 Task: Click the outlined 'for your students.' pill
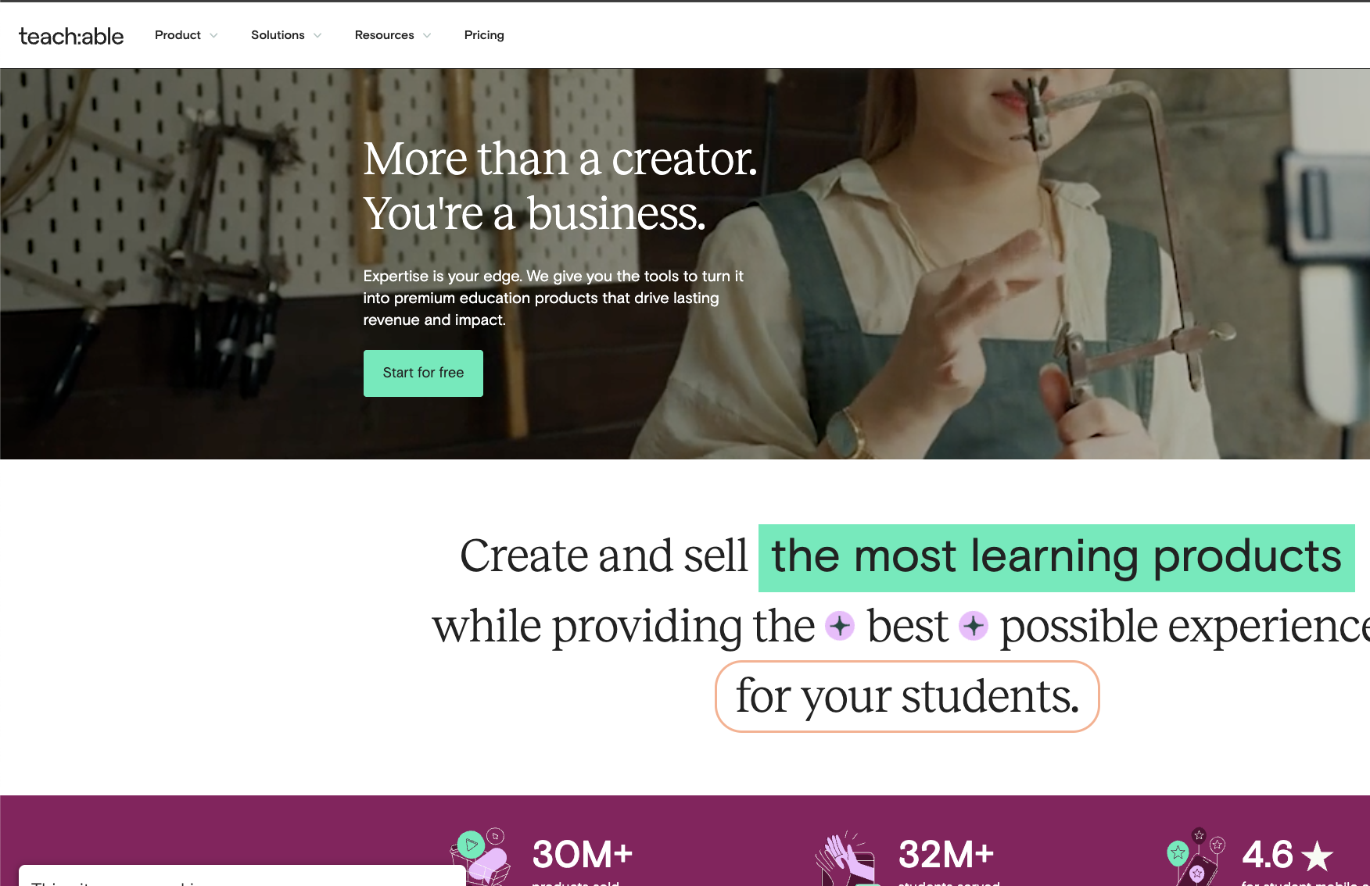tap(907, 696)
